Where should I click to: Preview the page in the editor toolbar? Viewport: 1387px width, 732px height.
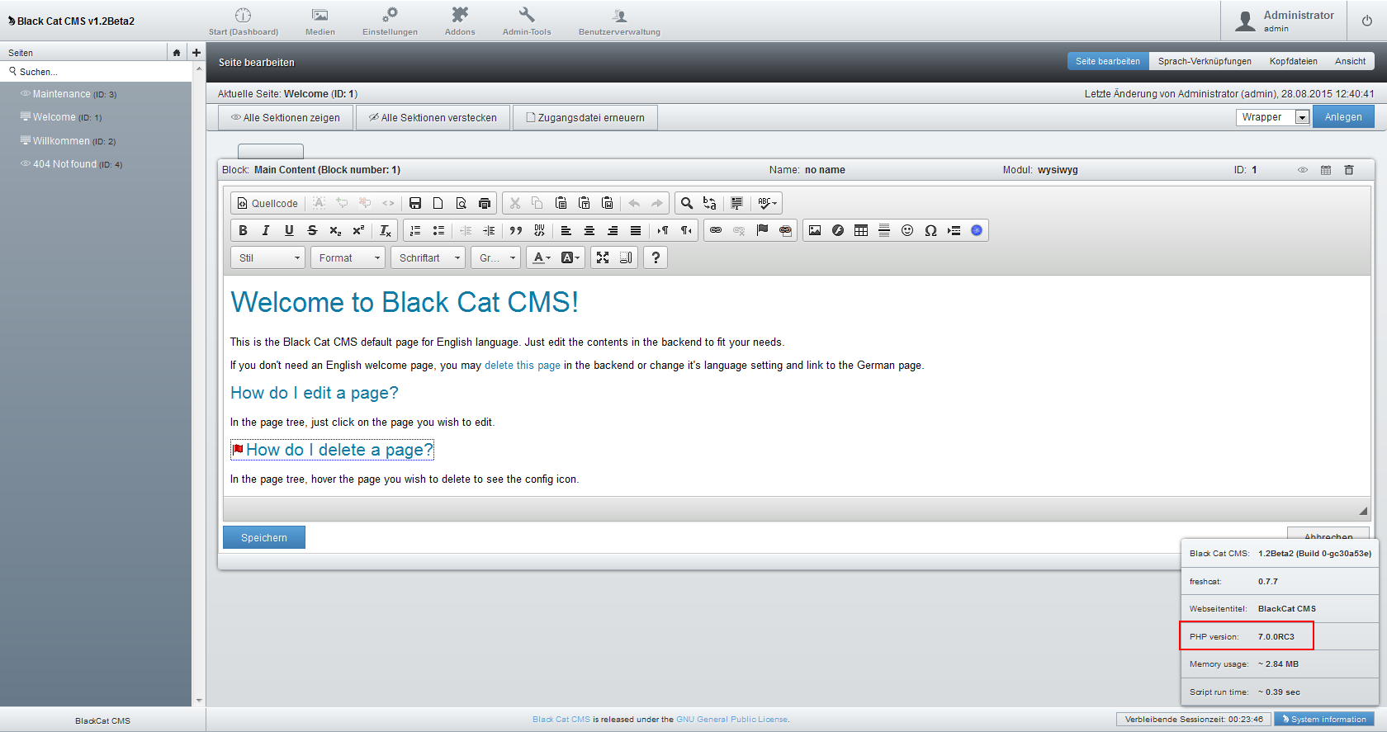462,203
